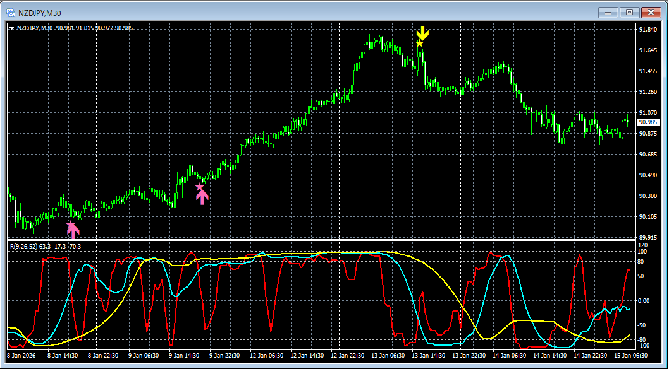Image resolution: width=669 pixels, height=369 pixels.
Task: Grab the divider between chart and indicator pane
Action: pyautogui.click(x=321, y=240)
